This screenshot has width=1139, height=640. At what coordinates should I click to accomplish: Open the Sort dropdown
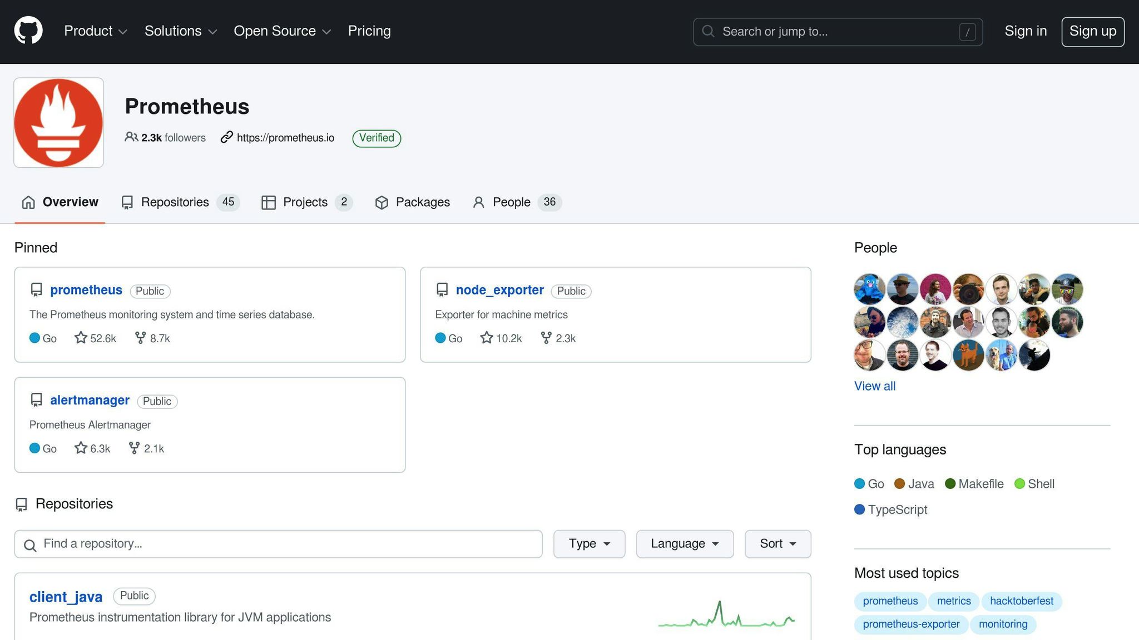point(777,544)
